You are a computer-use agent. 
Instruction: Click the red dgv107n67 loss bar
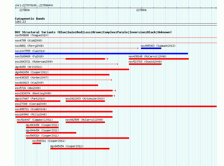point(38,101)
